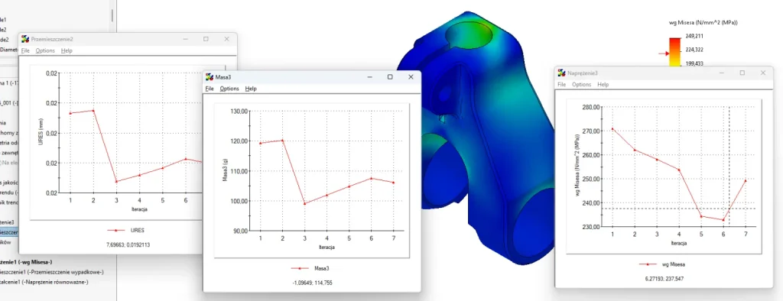This screenshot has height=301, width=783.
Task: Click the Masa3 legend entry below graph
Action: point(310,269)
